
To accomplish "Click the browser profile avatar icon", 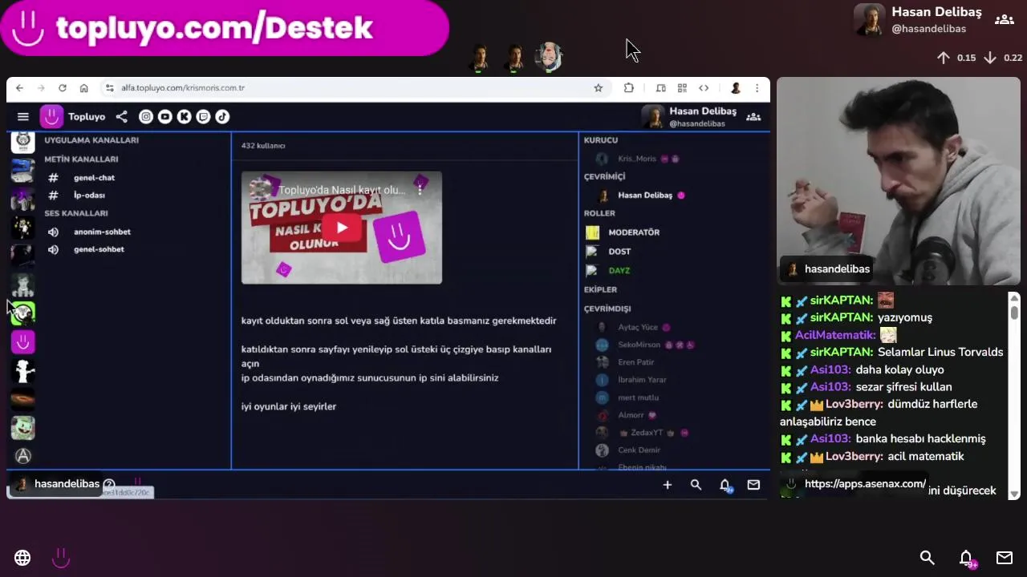I will tap(735, 88).
